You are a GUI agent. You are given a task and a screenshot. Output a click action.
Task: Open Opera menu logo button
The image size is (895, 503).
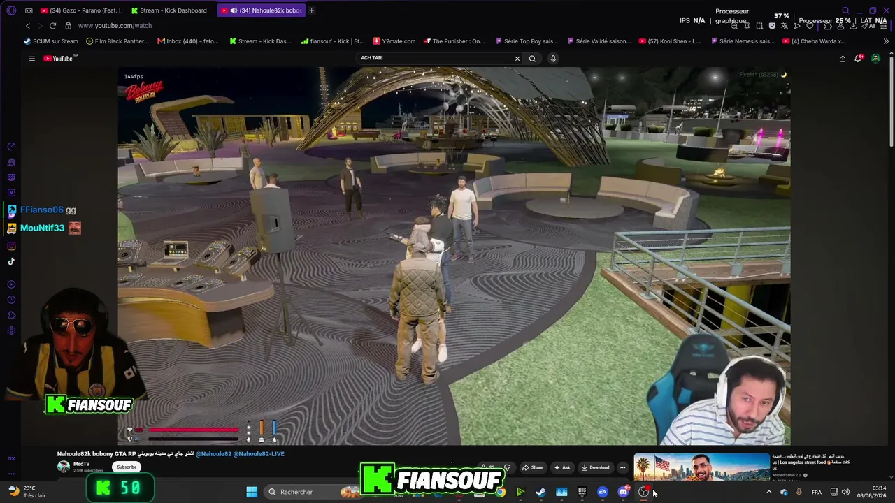click(11, 10)
